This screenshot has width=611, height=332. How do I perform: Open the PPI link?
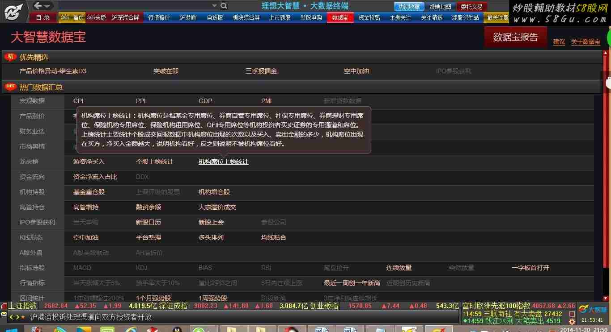[x=141, y=101]
